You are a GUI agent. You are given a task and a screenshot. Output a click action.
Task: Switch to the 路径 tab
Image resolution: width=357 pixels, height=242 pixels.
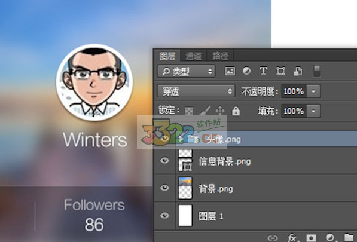point(220,56)
